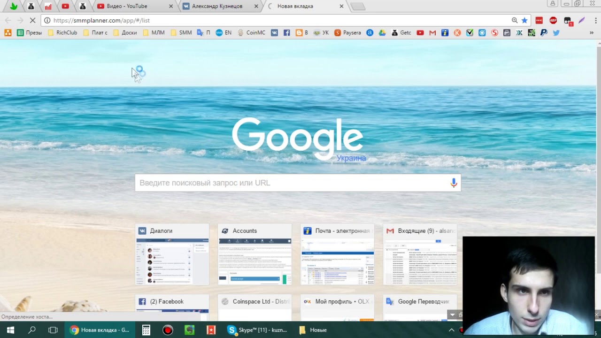Screen dimensions: 601x338
Task: Switch to the Александр Кузнецов VK tab
Action: (x=220, y=6)
